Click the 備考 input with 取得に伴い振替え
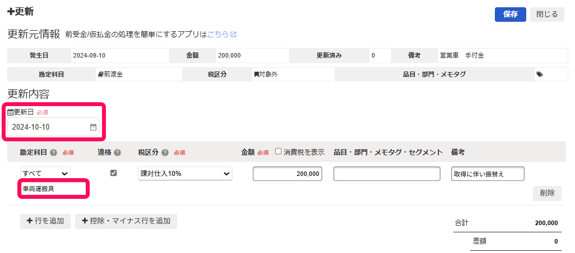 [x=488, y=174]
